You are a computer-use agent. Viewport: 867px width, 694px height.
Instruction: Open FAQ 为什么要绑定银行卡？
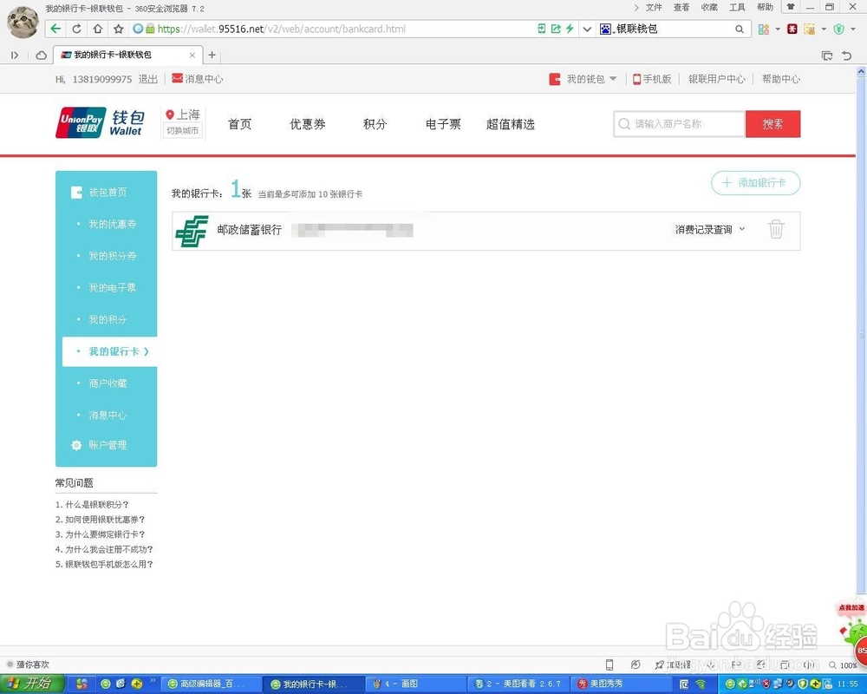point(100,534)
